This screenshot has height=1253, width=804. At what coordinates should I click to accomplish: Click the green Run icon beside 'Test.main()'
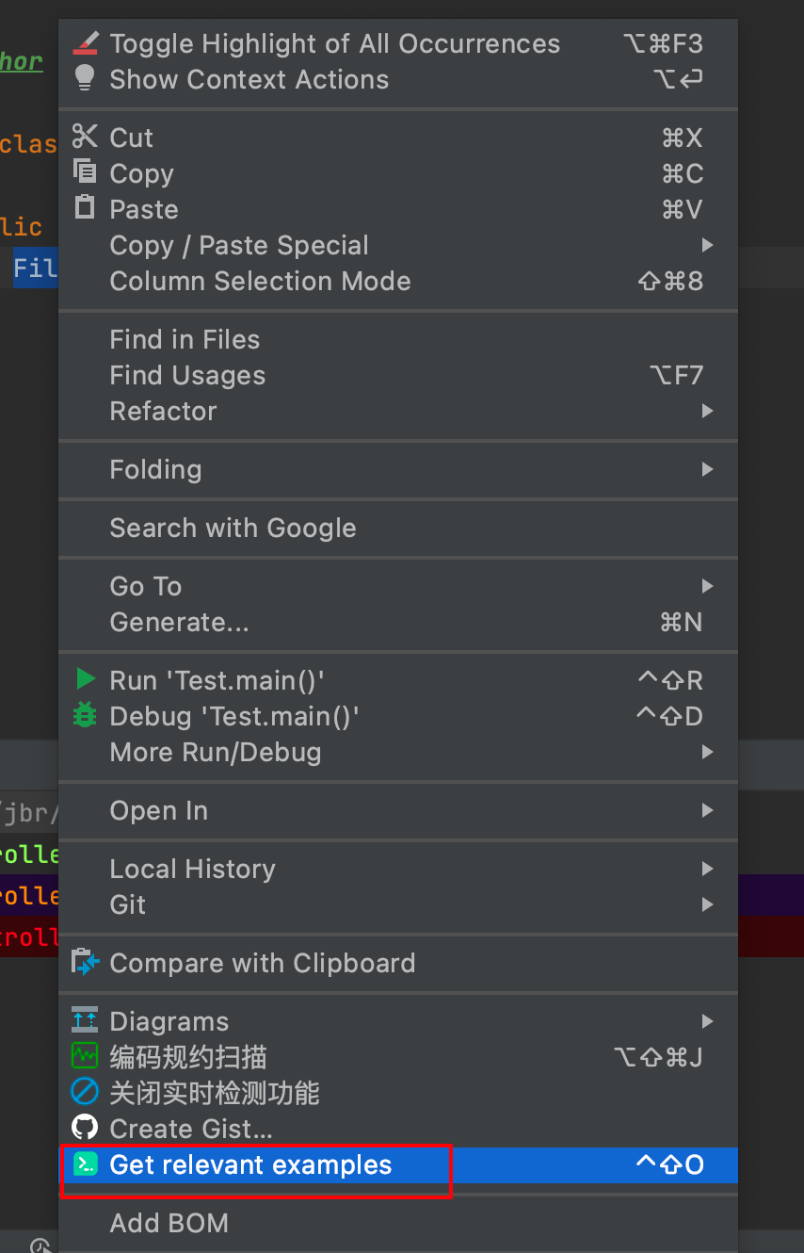click(x=85, y=678)
